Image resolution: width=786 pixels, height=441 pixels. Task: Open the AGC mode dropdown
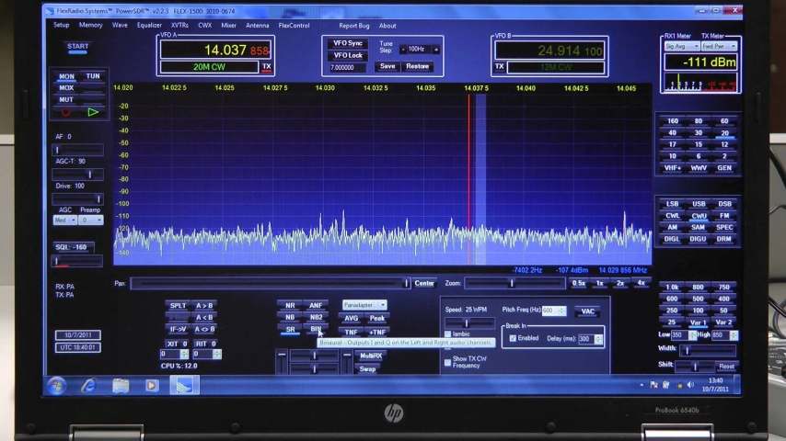pos(65,220)
